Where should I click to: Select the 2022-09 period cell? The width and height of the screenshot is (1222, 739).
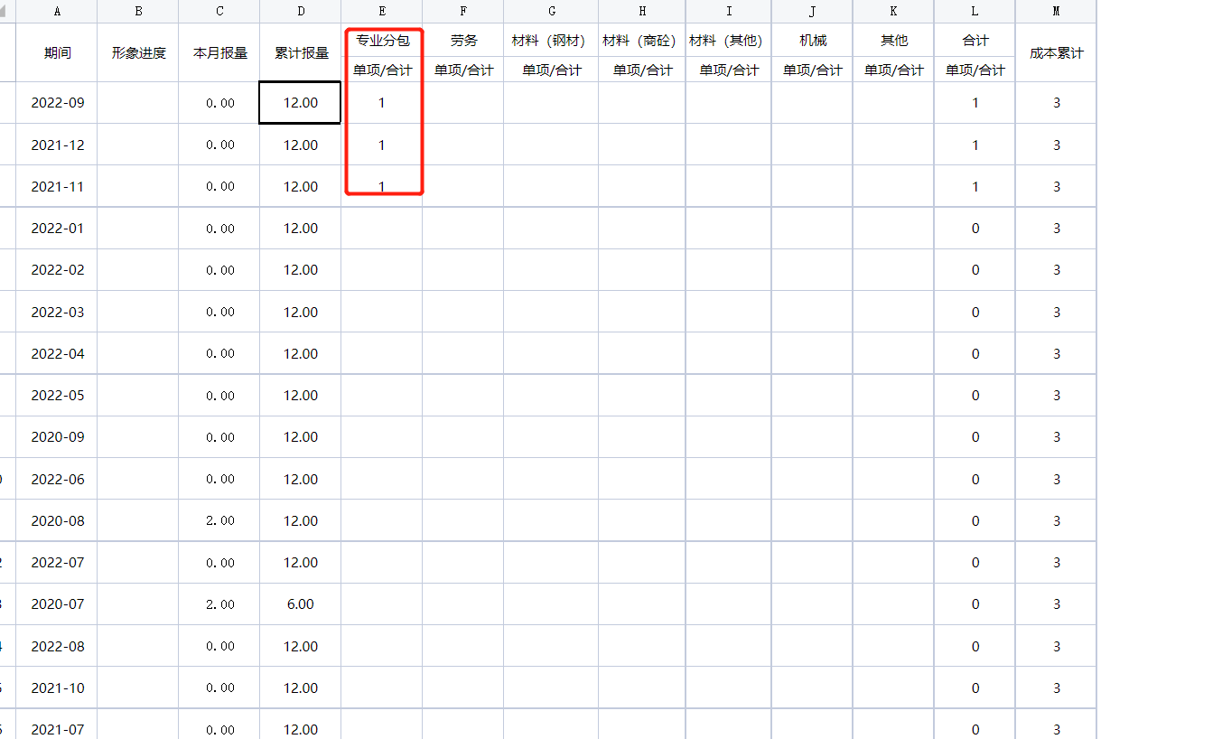pos(57,103)
